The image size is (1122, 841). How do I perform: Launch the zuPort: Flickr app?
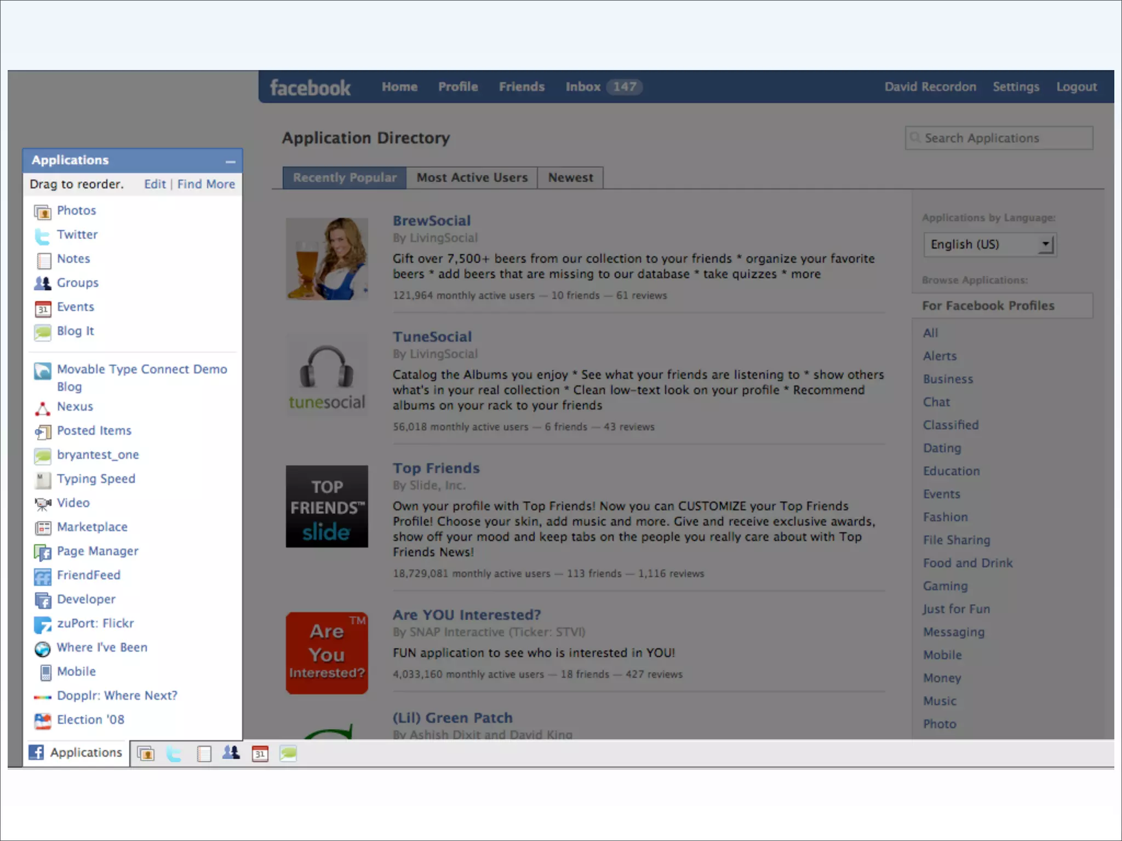pos(95,623)
